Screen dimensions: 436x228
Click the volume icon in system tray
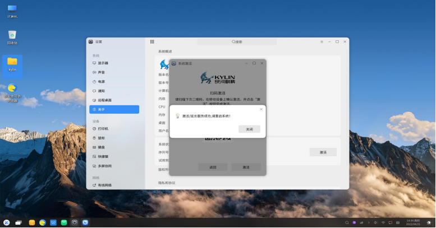375,222
